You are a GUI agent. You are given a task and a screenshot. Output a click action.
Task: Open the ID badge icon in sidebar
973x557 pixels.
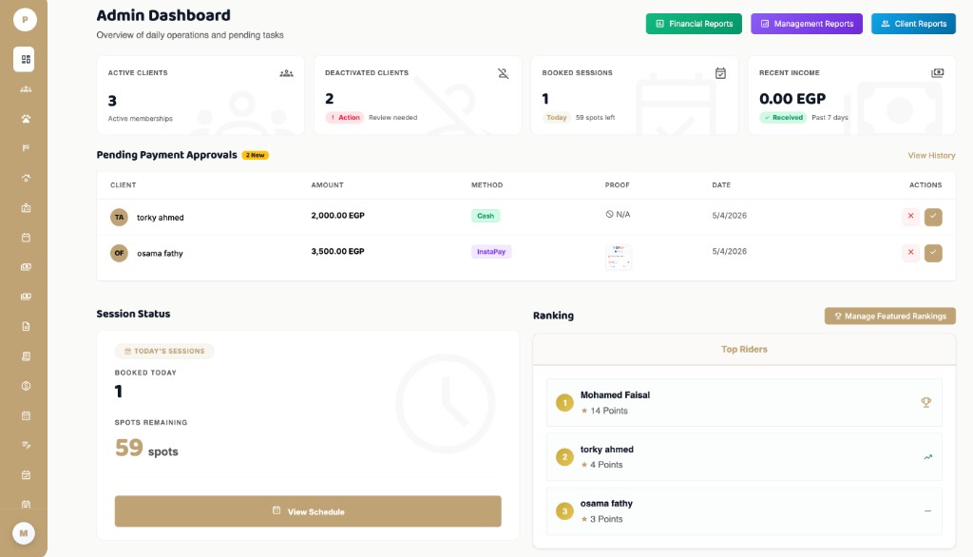pos(26,208)
